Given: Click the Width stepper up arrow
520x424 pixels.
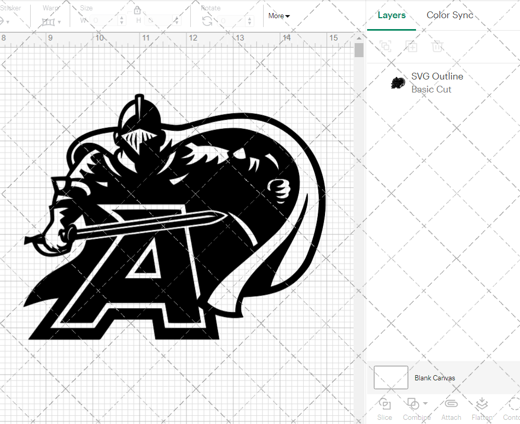Looking at the screenshot, I should (x=122, y=18).
